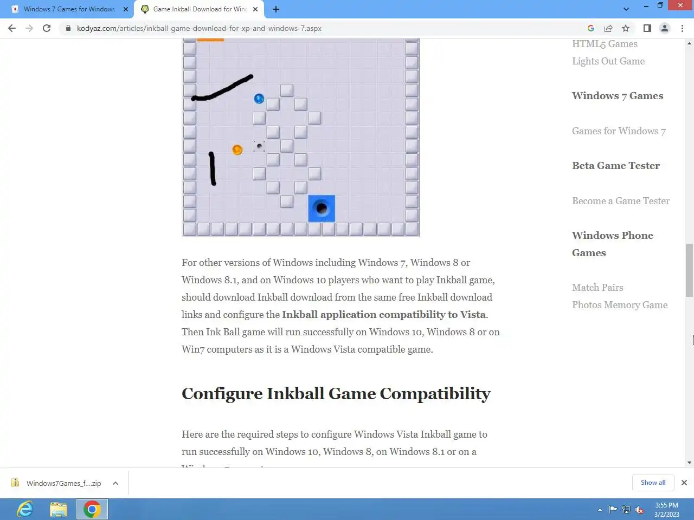The height and width of the screenshot is (520, 694).
Task: Close the Windows 7 Games tab
Action: pyautogui.click(x=126, y=9)
